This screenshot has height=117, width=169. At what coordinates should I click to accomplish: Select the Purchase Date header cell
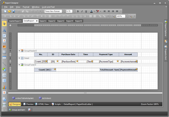tap(69, 54)
